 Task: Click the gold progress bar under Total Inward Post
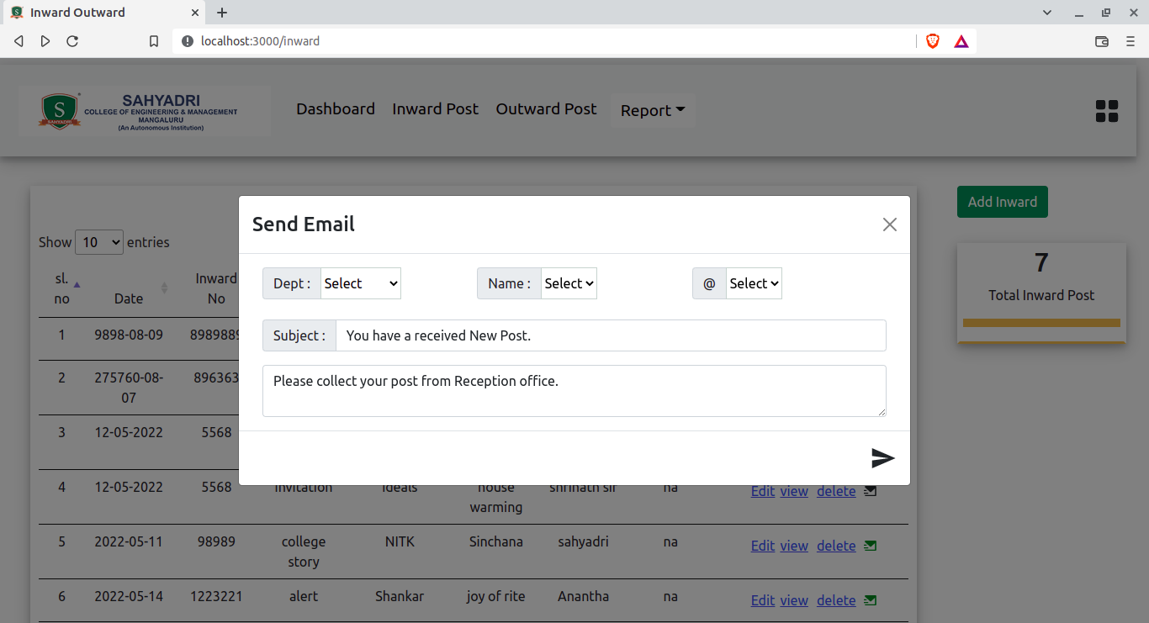[x=1040, y=321]
